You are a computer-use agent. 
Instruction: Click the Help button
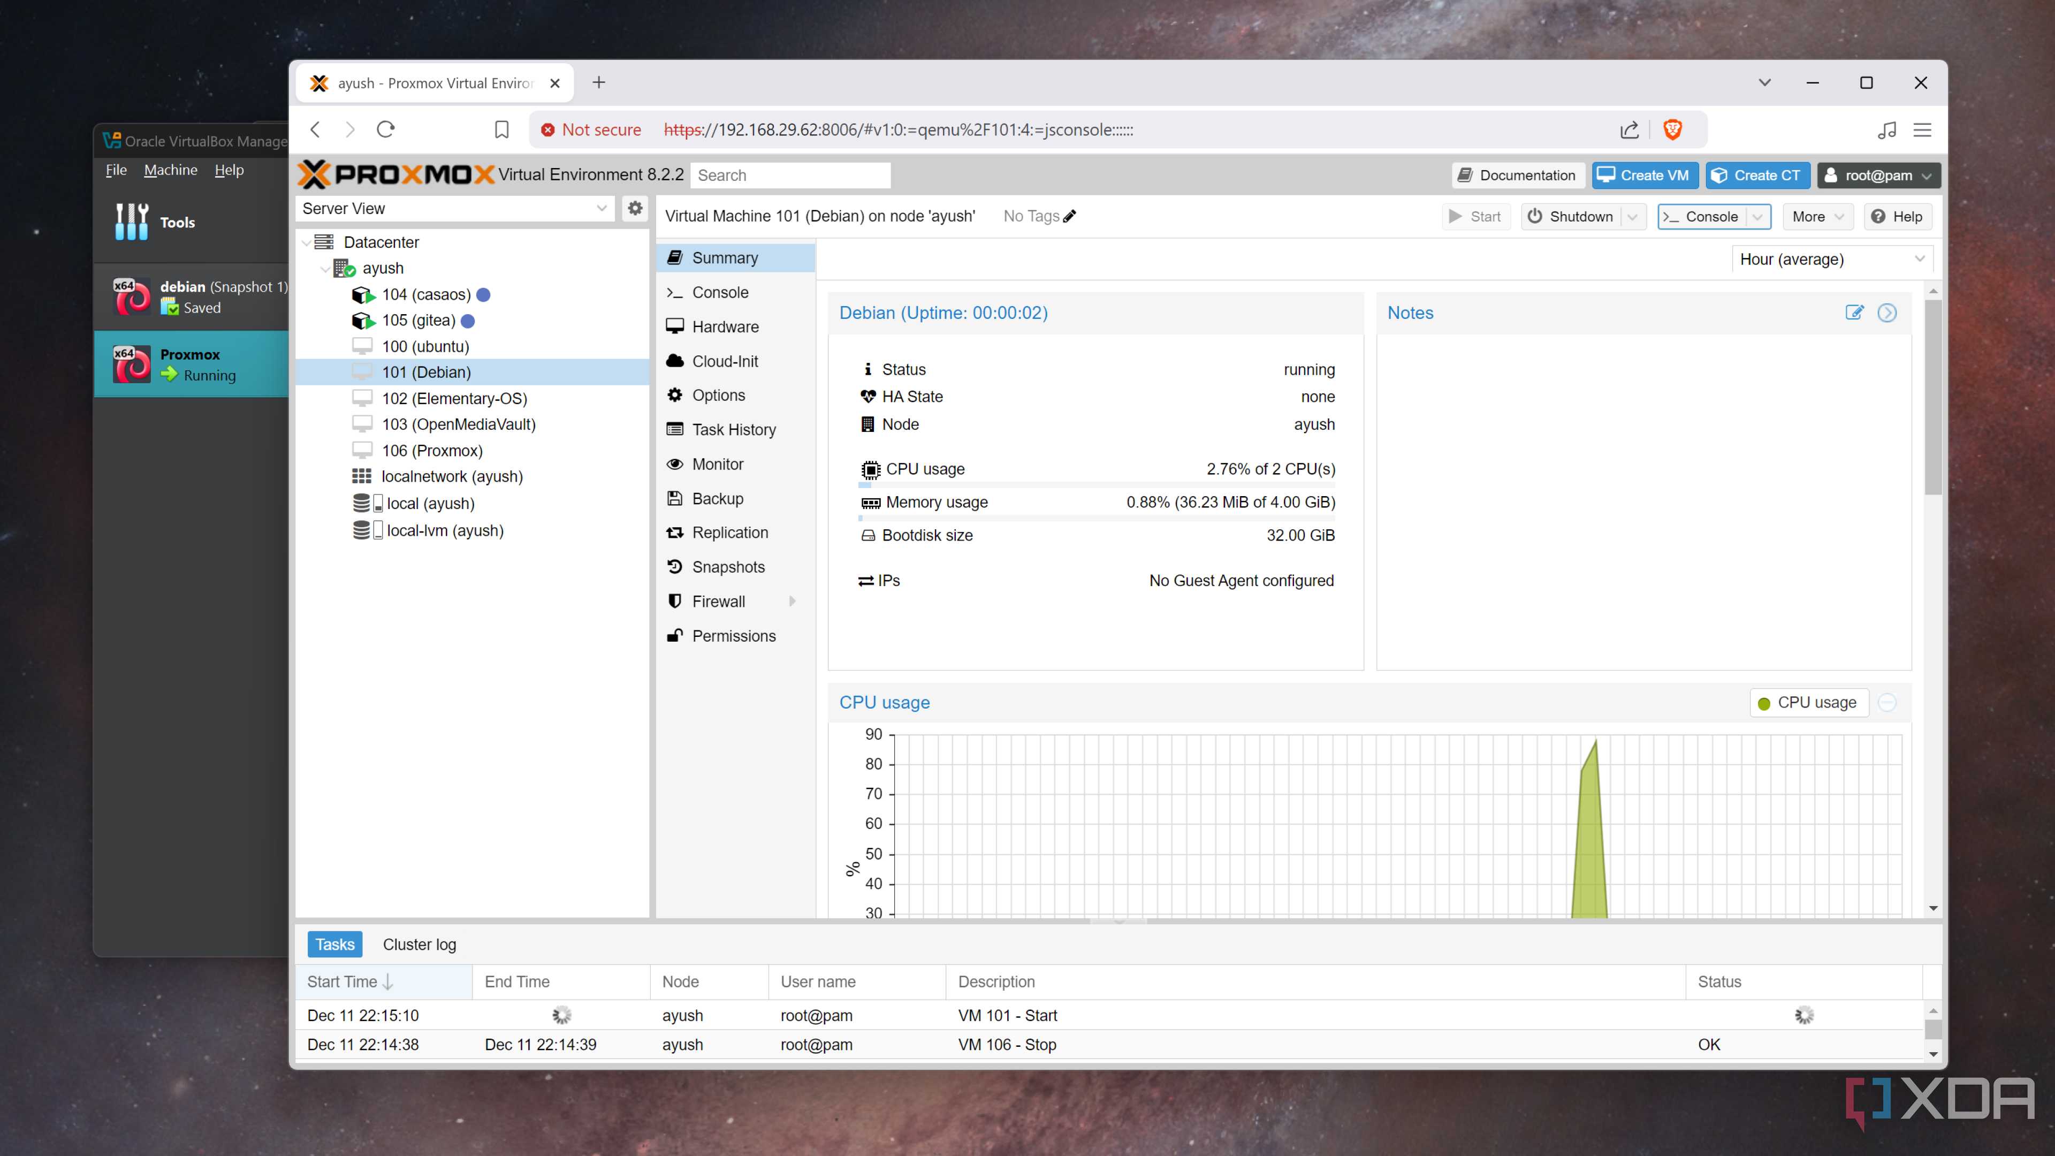point(1897,216)
